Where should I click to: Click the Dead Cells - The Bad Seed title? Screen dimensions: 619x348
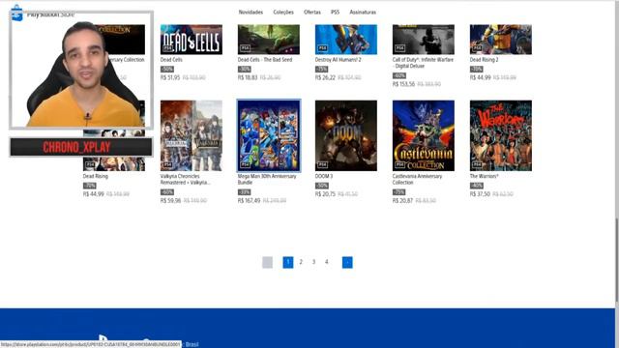[265, 60]
